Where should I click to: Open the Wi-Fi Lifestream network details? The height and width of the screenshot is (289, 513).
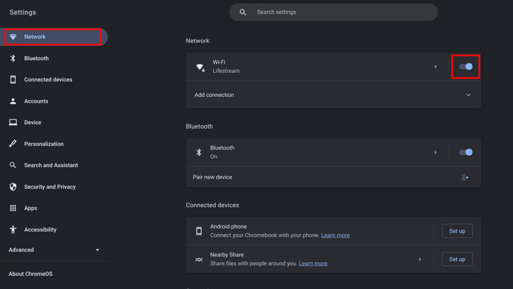coord(436,67)
